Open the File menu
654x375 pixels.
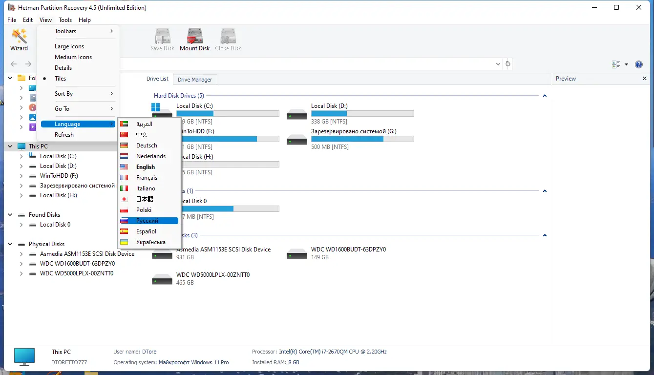click(x=12, y=20)
